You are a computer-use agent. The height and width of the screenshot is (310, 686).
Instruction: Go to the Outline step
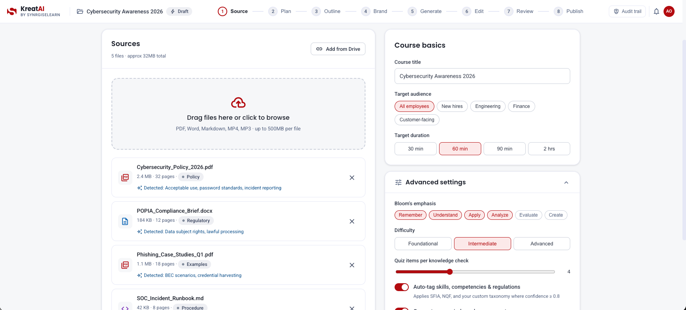(x=326, y=11)
